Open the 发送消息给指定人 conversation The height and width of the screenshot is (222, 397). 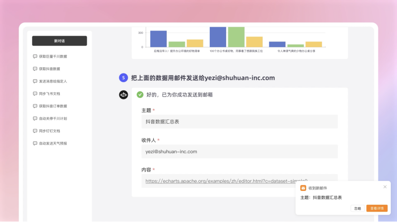(53, 81)
